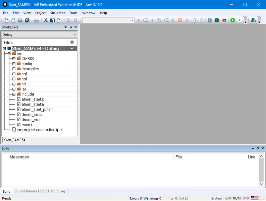Viewport: 266px width, 201px height.
Task: Click the Cut scissors icon
Action: point(46,20)
